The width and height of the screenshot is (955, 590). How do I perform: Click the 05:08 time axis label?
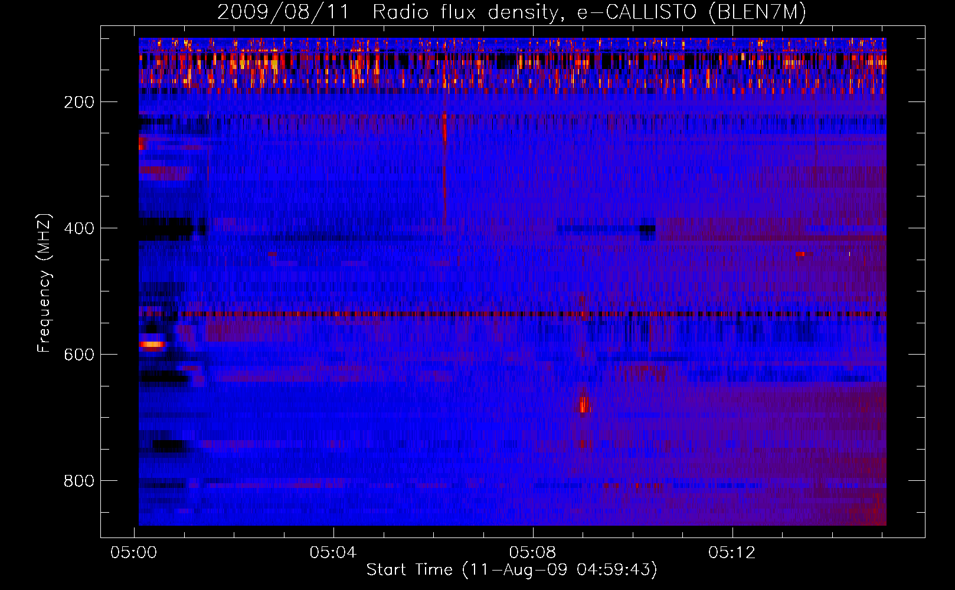coord(533,552)
